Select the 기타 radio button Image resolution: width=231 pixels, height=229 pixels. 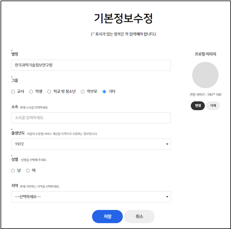[104, 92]
